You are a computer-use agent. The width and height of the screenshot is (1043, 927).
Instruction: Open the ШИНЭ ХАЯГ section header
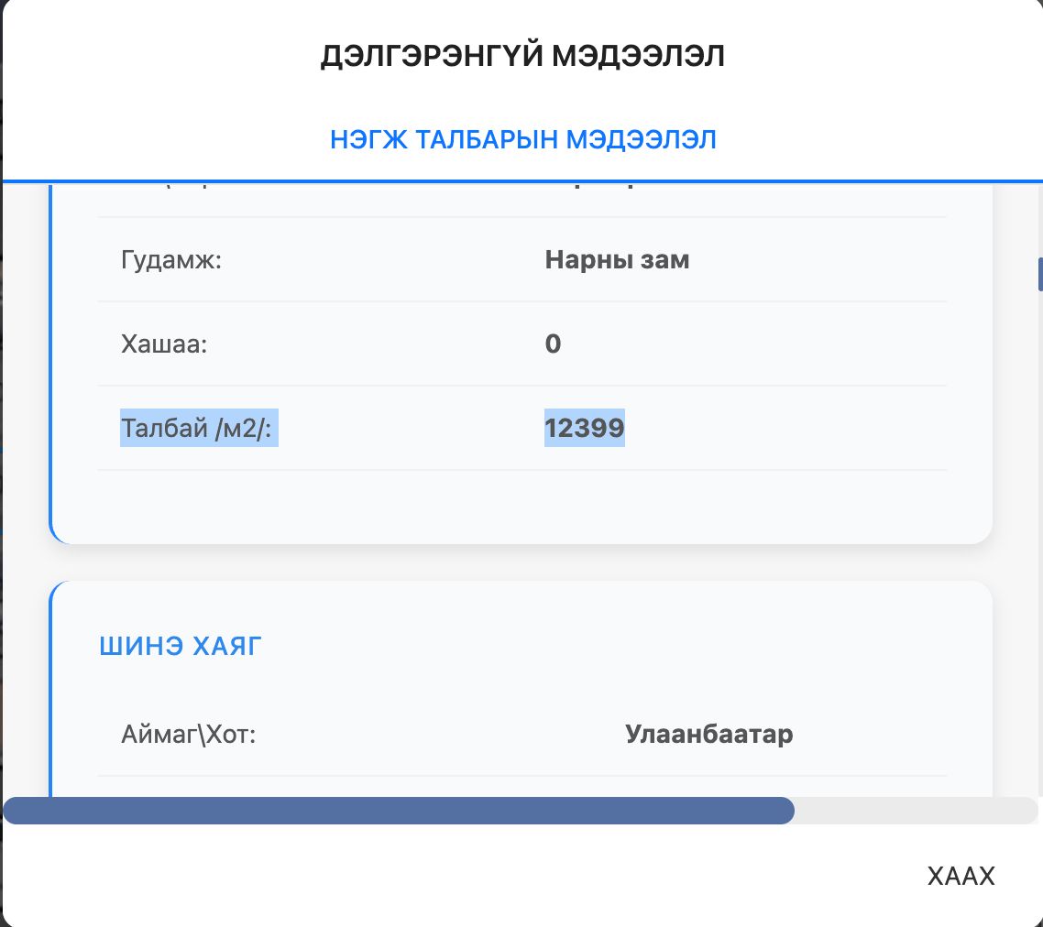180,645
